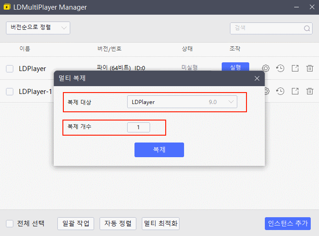Tick the checkbox next to LDPlayer-1
The height and width of the screenshot is (236, 319).
10,92
